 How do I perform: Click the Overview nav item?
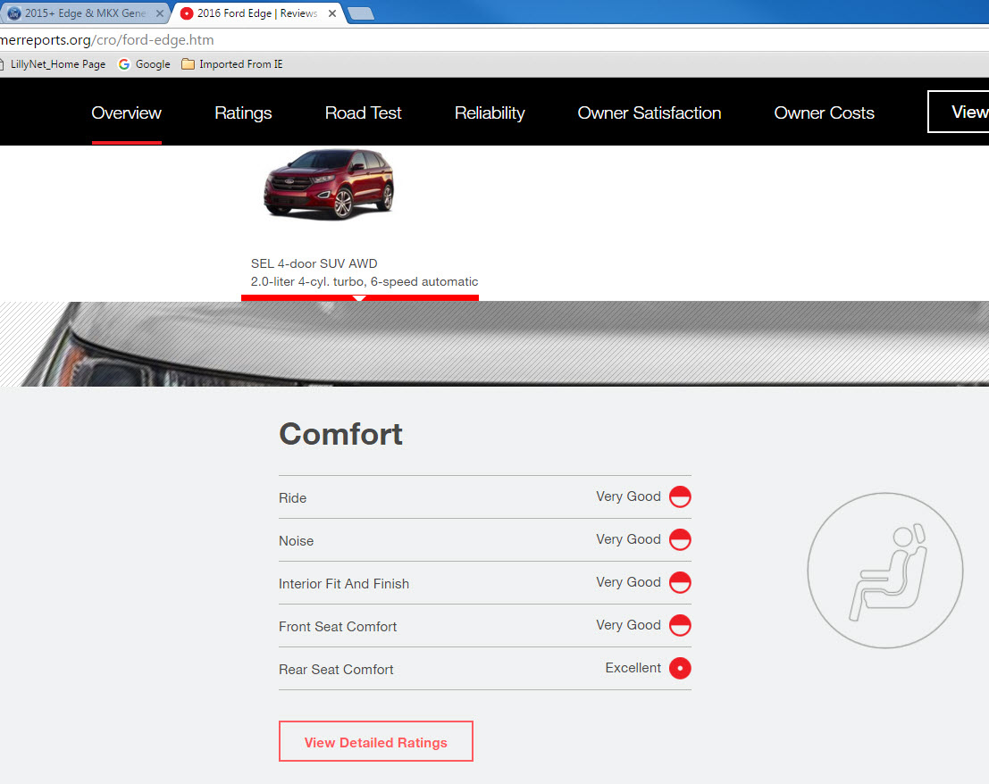[126, 113]
